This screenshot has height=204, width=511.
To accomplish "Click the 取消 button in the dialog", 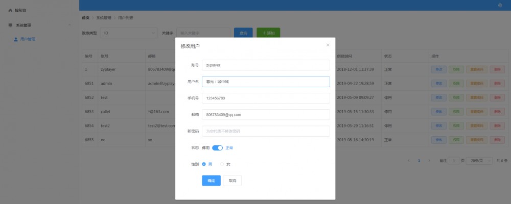I will pos(233,181).
